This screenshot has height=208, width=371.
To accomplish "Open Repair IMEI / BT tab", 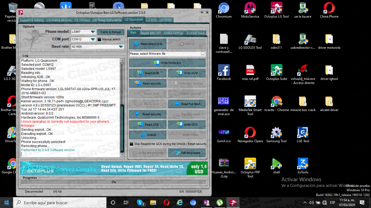I will [151, 33].
